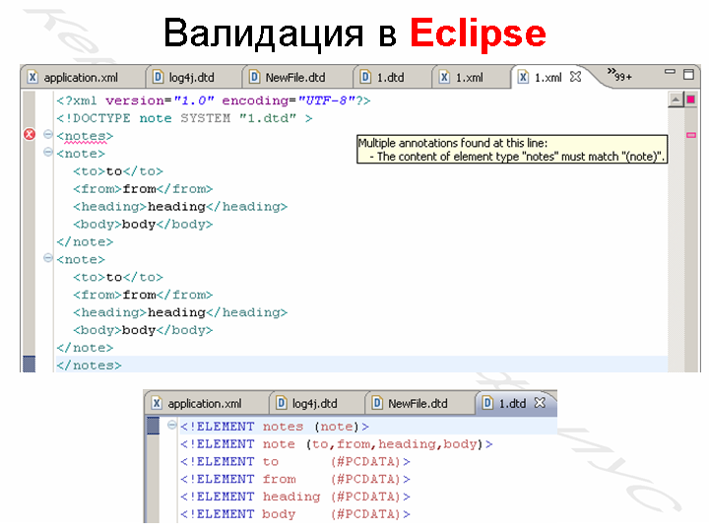Screen dimensions: 709x532
Task: Click the "<!ELEMENT from (#PCDATA)>" line
Action: [295, 479]
